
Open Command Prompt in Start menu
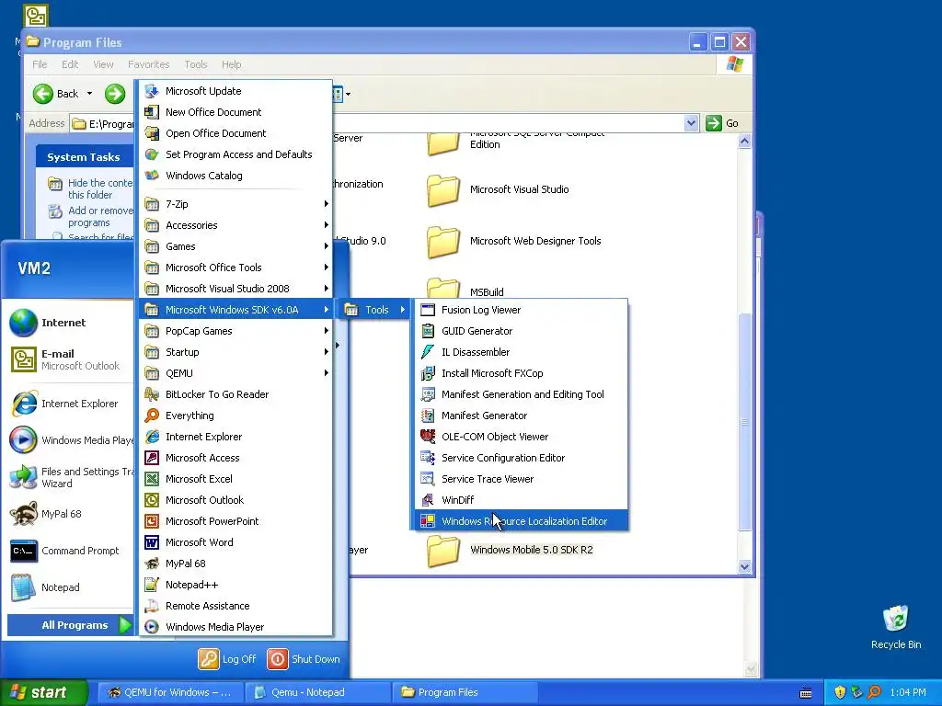tap(69, 551)
